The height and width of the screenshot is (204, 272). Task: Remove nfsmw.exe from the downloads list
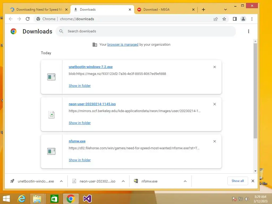coord(215,141)
